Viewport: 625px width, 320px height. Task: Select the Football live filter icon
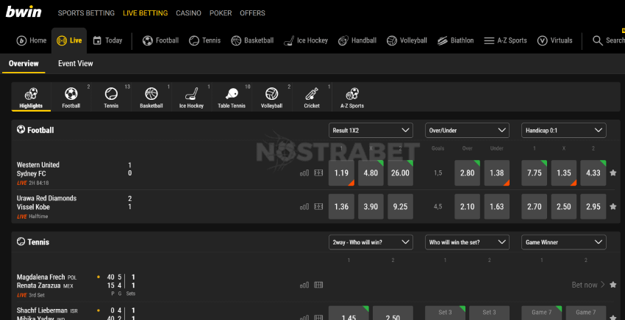point(71,98)
